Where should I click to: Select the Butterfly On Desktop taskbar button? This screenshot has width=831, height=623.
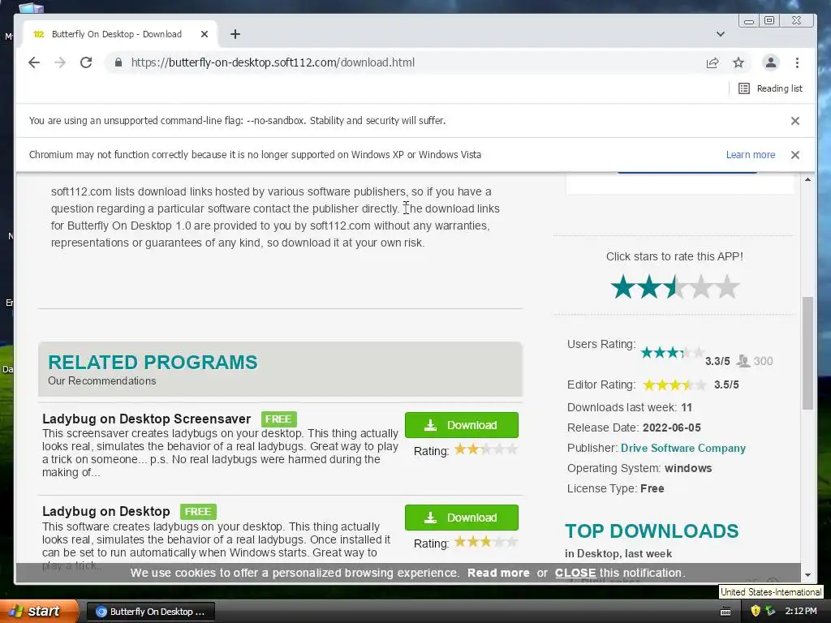[150, 612]
